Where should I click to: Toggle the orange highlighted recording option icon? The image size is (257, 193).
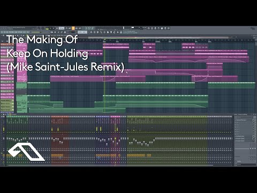tap(73, 28)
